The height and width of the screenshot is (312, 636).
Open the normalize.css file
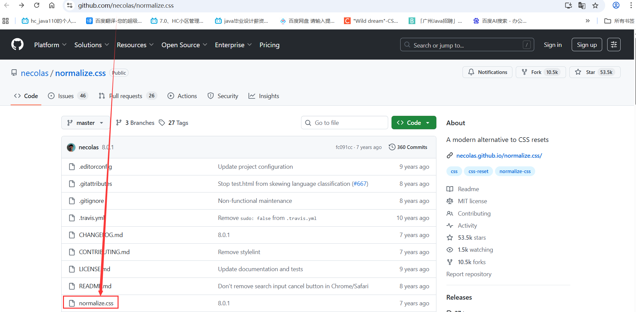(96, 303)
